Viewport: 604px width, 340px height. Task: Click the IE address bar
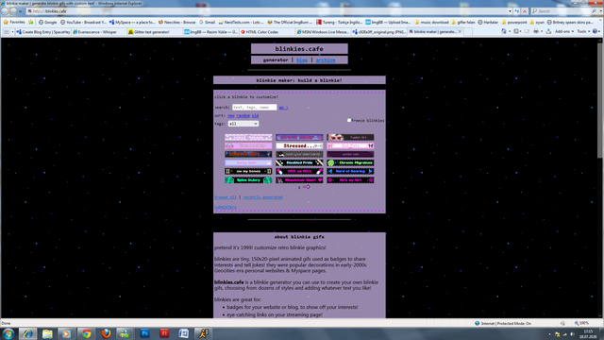pyautogui.click(x=268, y=11)
